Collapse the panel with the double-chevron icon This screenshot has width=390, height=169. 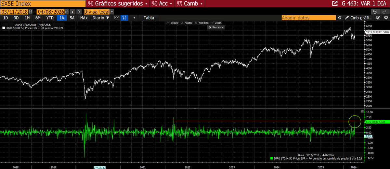[x=340, y=18]
